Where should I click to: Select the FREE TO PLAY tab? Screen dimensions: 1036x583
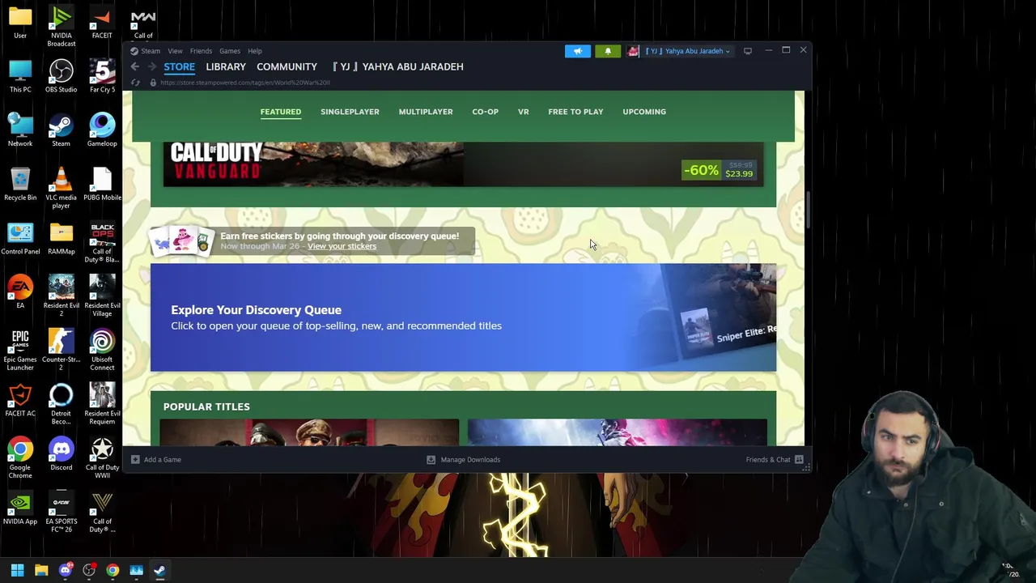[575, 112]
